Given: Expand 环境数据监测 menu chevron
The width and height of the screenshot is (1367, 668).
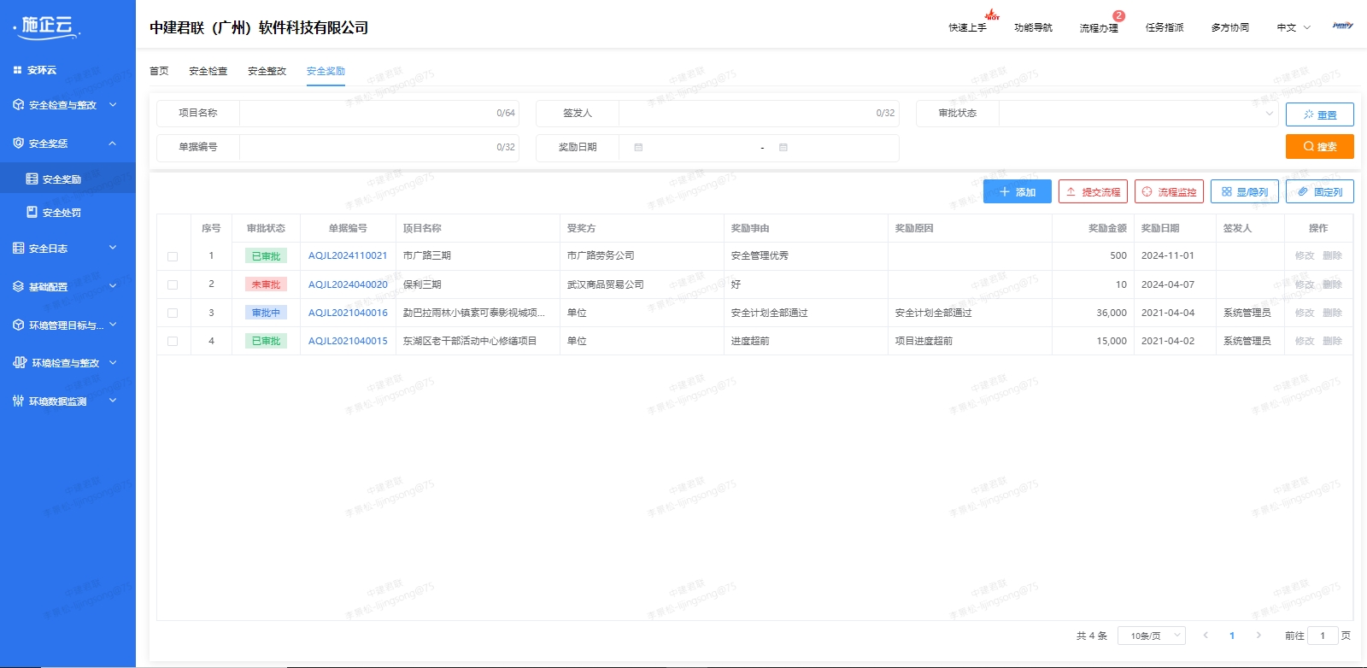Looking at the screenshot, I should tap(113, 401).
